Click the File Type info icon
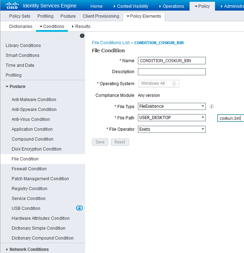Screen dimensions: 244x253 (212, 106)
